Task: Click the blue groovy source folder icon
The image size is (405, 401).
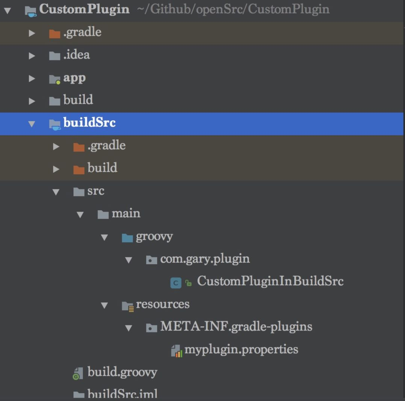Action: coord(127,238)
